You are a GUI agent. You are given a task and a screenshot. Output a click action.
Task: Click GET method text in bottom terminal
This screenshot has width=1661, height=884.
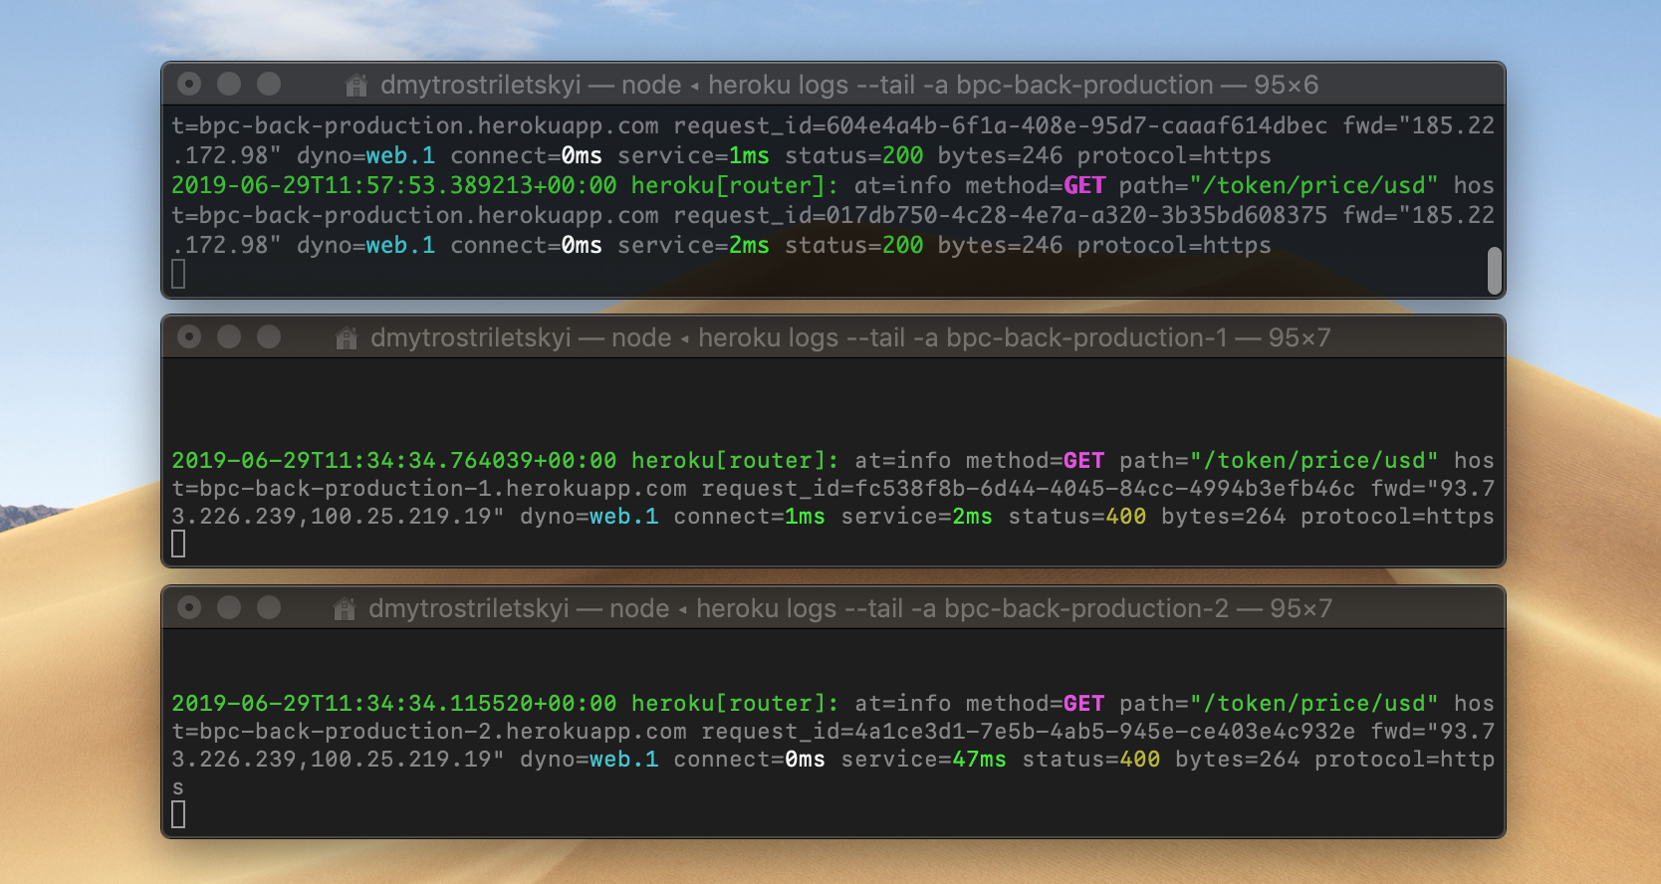click(x=1084, y=704)
